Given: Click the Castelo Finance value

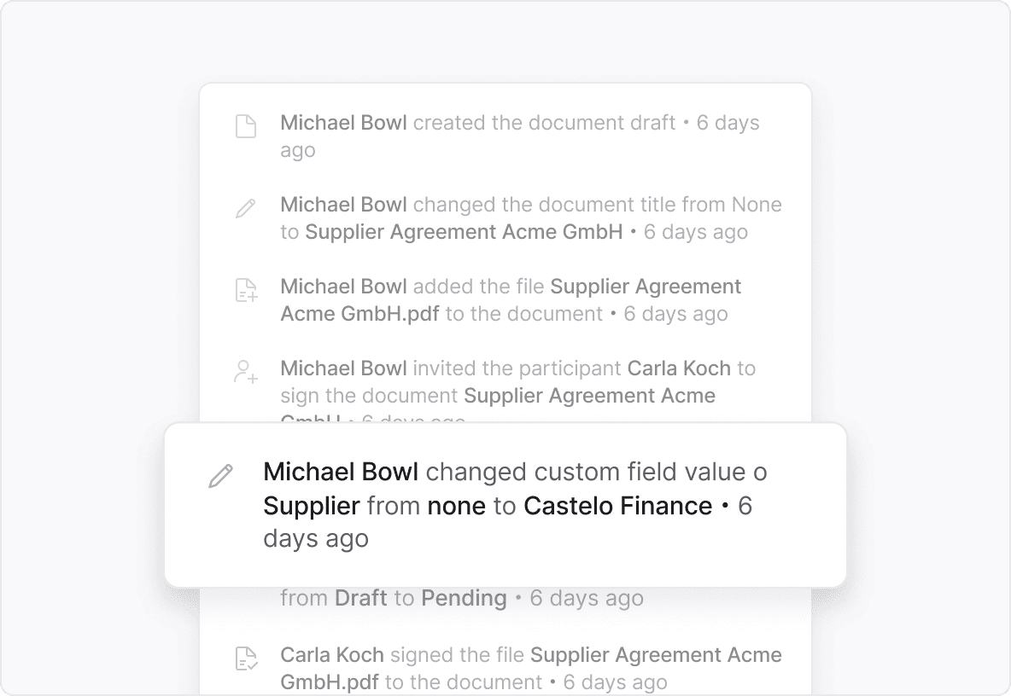Looking at the screenshot, I should click(x=617, y=506).
